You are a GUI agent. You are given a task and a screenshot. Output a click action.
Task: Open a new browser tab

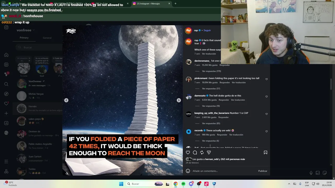click(175, 3)
